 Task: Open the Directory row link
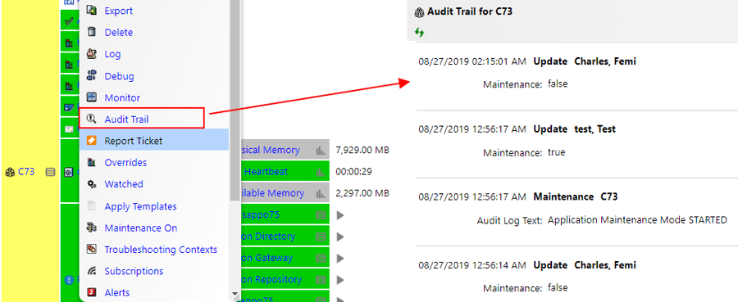pyautogui.click(x=268, y=237)
